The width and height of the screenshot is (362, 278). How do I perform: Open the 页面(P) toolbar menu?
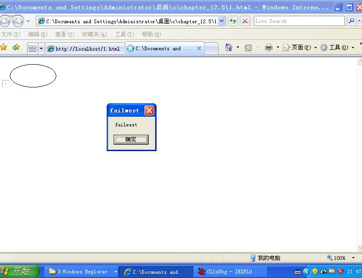300,47
